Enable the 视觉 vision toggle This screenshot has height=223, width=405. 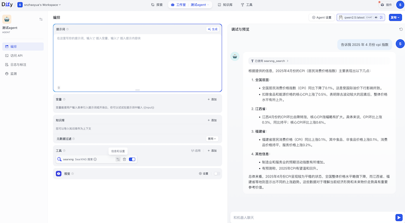pyautogui.click(x=217, y=173)
